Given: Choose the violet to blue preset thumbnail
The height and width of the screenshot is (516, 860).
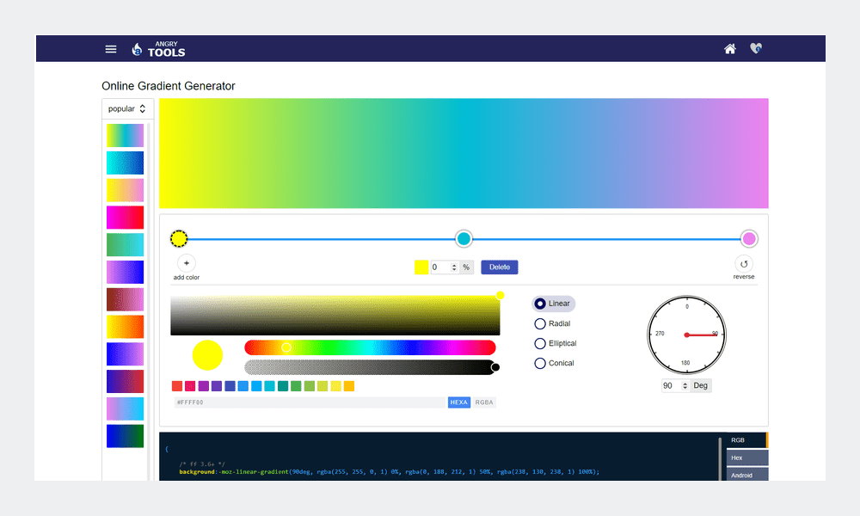Looking at the screenshot, I should pyautogui.click(x=125, y=272).
